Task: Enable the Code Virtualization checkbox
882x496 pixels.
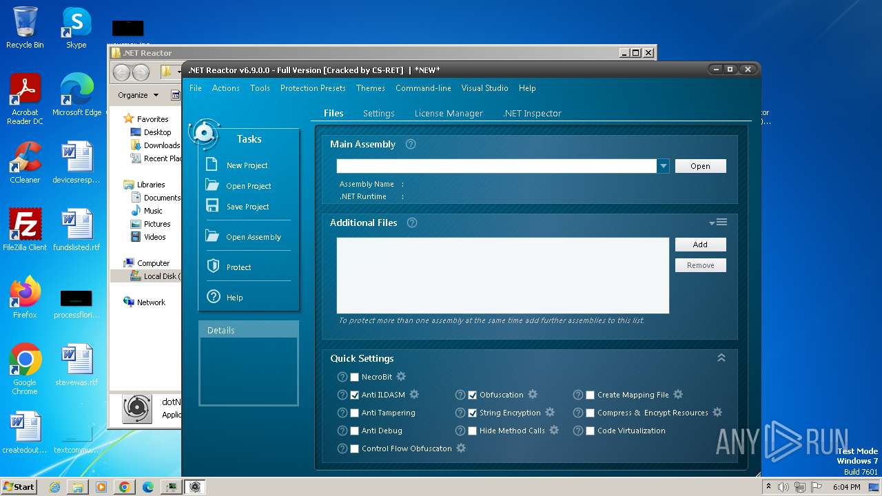Action: (591, 431)
